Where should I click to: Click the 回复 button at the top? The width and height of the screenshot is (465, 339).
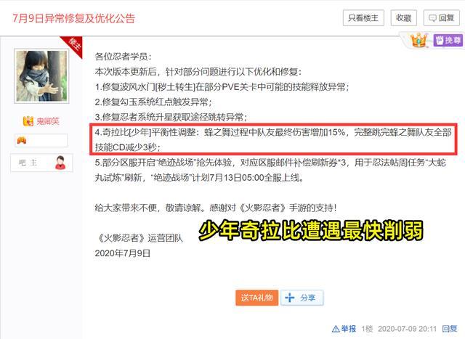click(441, 18)
